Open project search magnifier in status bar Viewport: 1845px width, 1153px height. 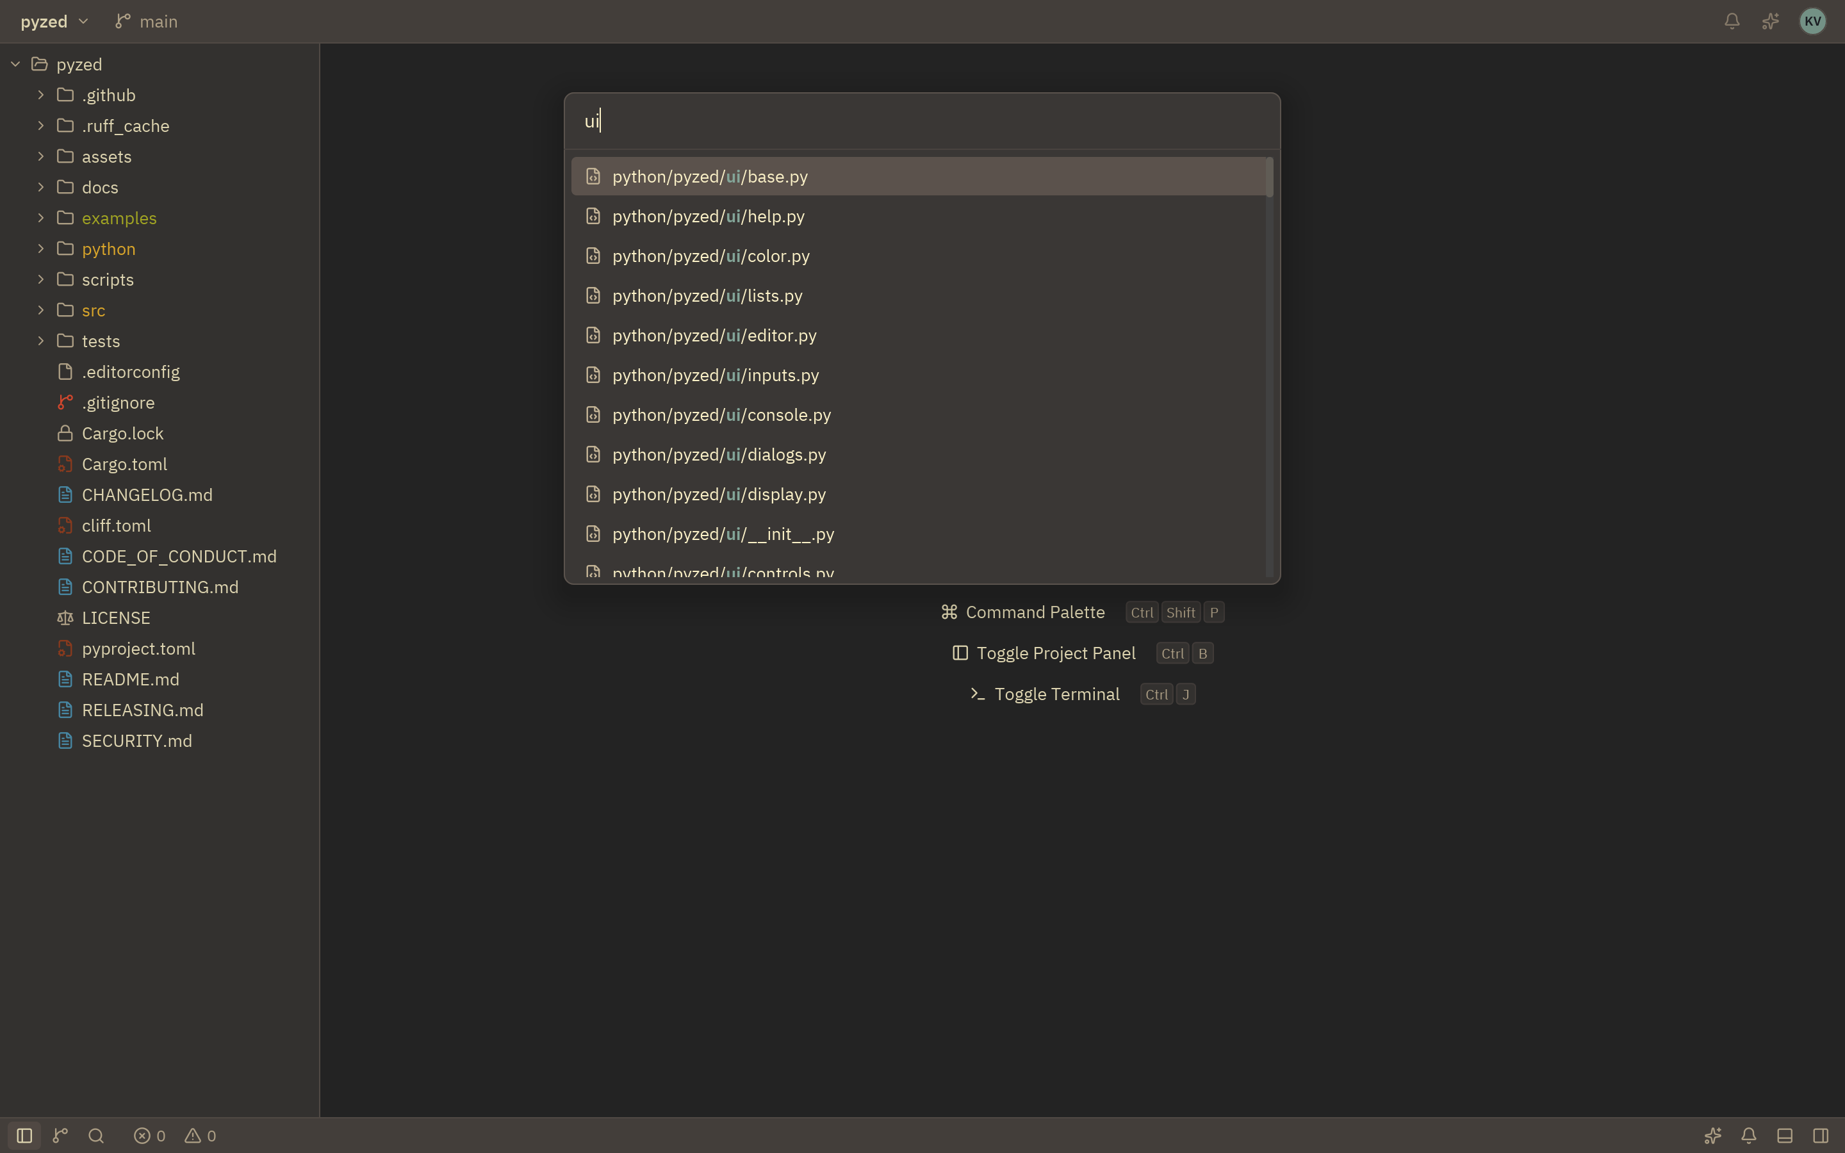pos(96,1136)
